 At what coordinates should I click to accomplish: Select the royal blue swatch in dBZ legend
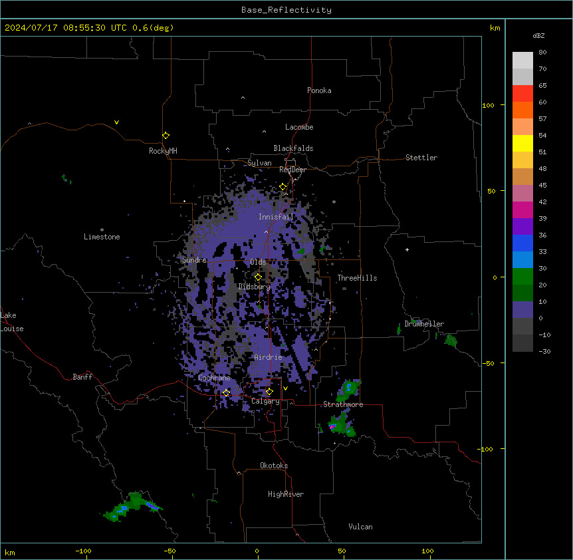[522, 243]
